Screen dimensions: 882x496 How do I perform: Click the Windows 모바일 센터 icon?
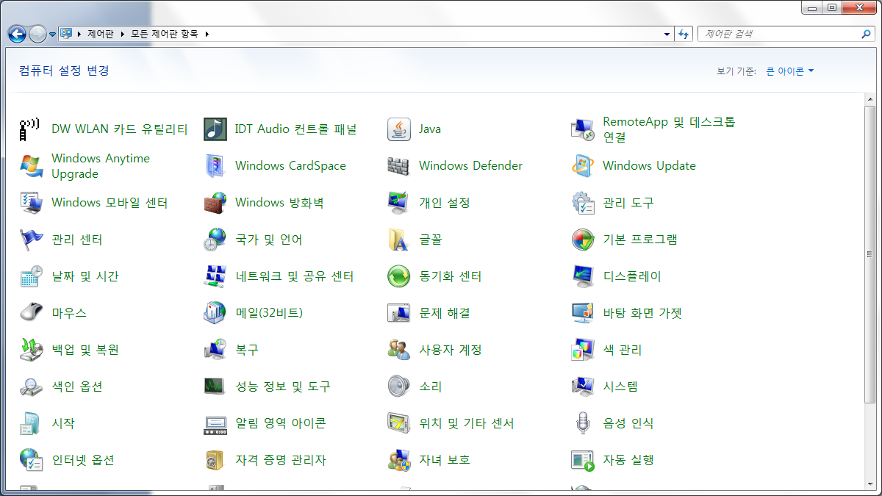(30, 203)
